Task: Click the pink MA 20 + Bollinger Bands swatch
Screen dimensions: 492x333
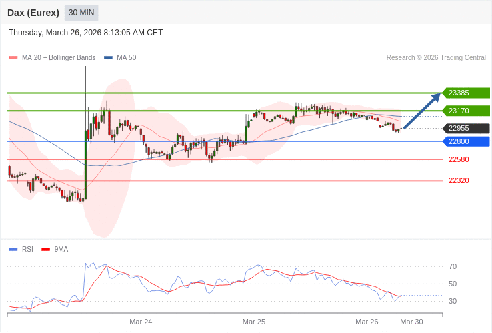Action: point(13,58)
